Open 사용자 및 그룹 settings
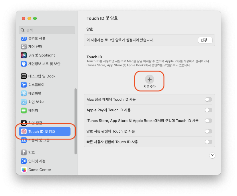237x196 pixels. tap(37, 140)
